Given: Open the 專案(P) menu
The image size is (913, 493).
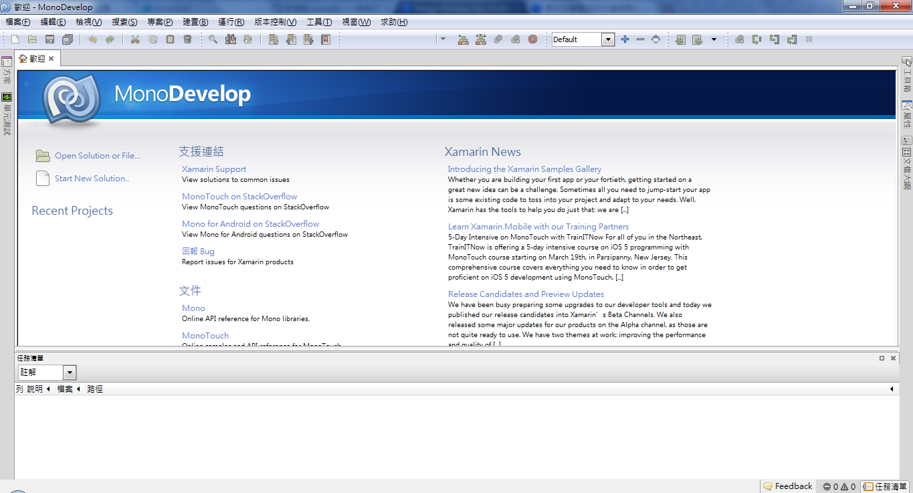Looking at the screenshot, I should 160,22.
